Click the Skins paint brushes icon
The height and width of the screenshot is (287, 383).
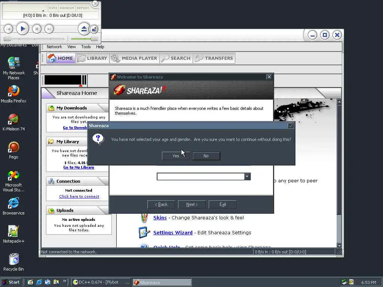pos(144,218)
